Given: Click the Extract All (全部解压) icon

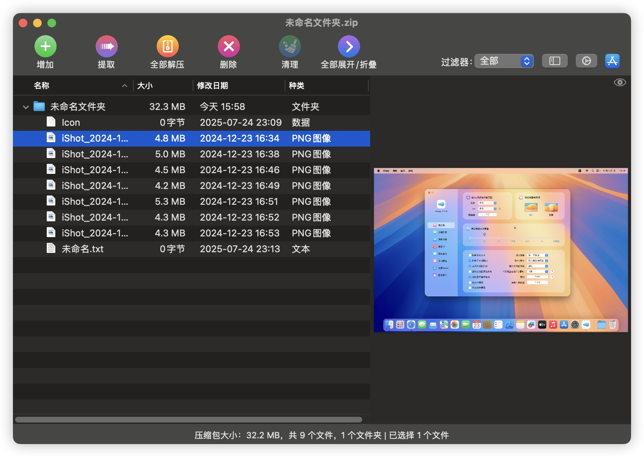Looking at the screenshot, I should 167,47.
